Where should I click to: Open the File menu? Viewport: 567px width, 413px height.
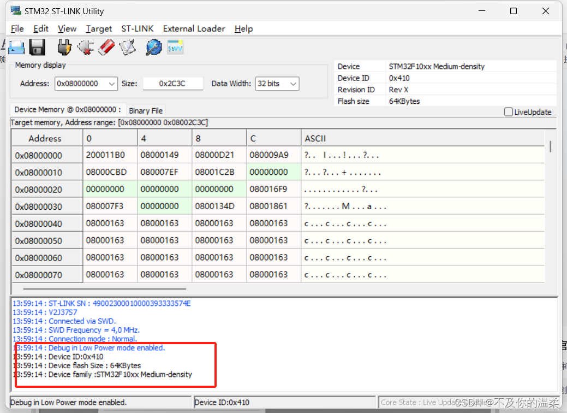click(17, 28)
